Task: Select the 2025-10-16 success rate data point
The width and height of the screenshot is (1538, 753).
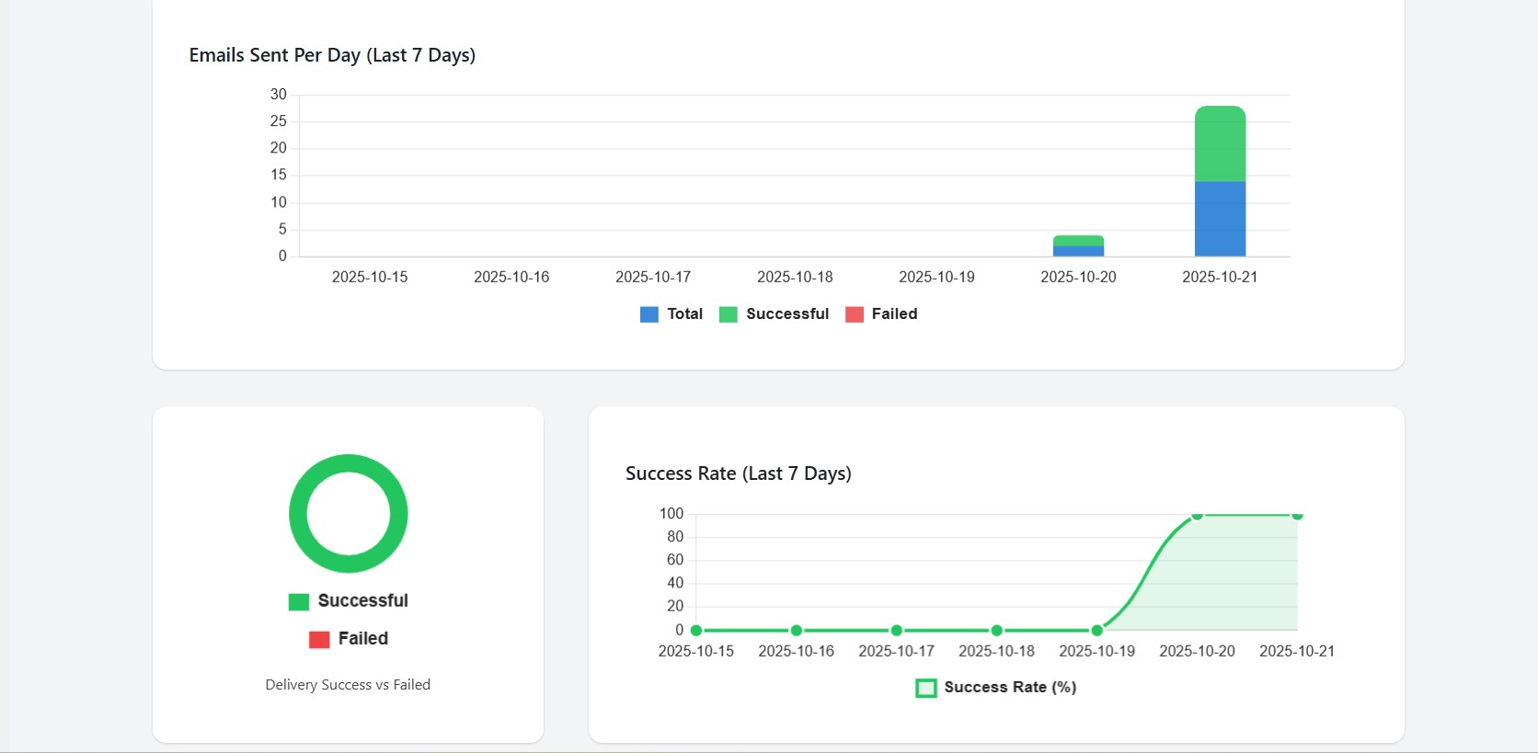Action: [797, 631]
